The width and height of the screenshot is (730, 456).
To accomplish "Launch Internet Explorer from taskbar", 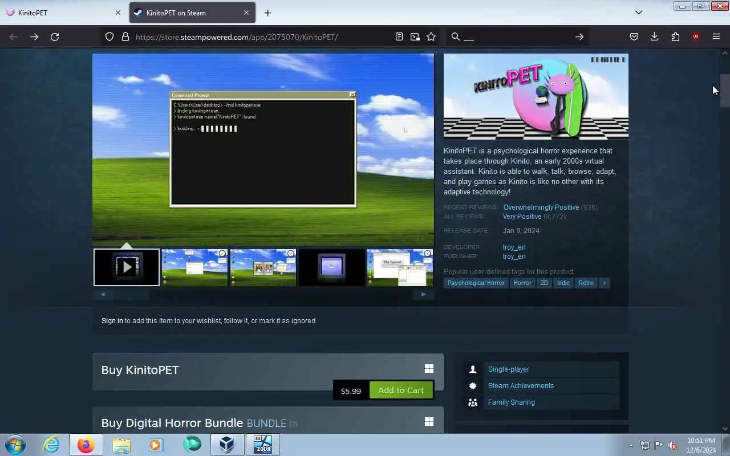I will point(51,445).
